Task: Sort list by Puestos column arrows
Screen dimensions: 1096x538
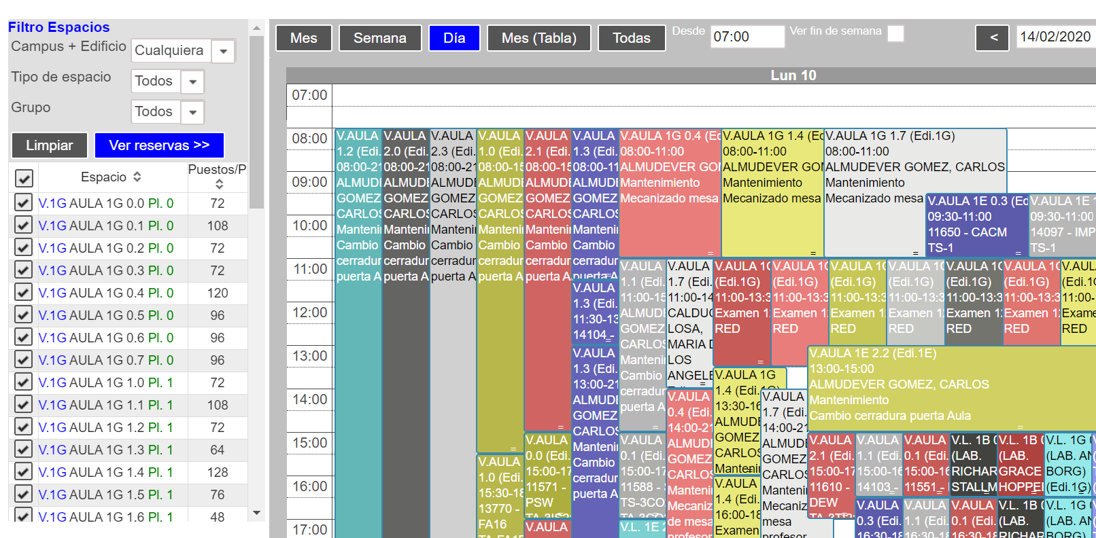Action: [x=219, y=184]
